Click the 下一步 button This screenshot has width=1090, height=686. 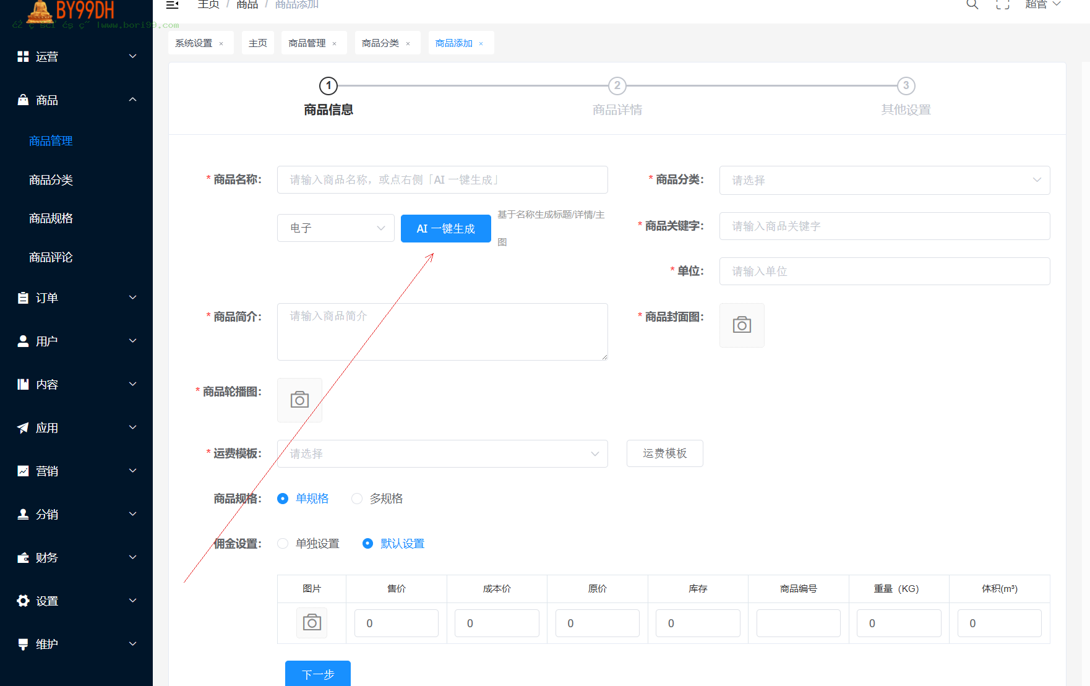pyautogui.click(x=318, y=674)
